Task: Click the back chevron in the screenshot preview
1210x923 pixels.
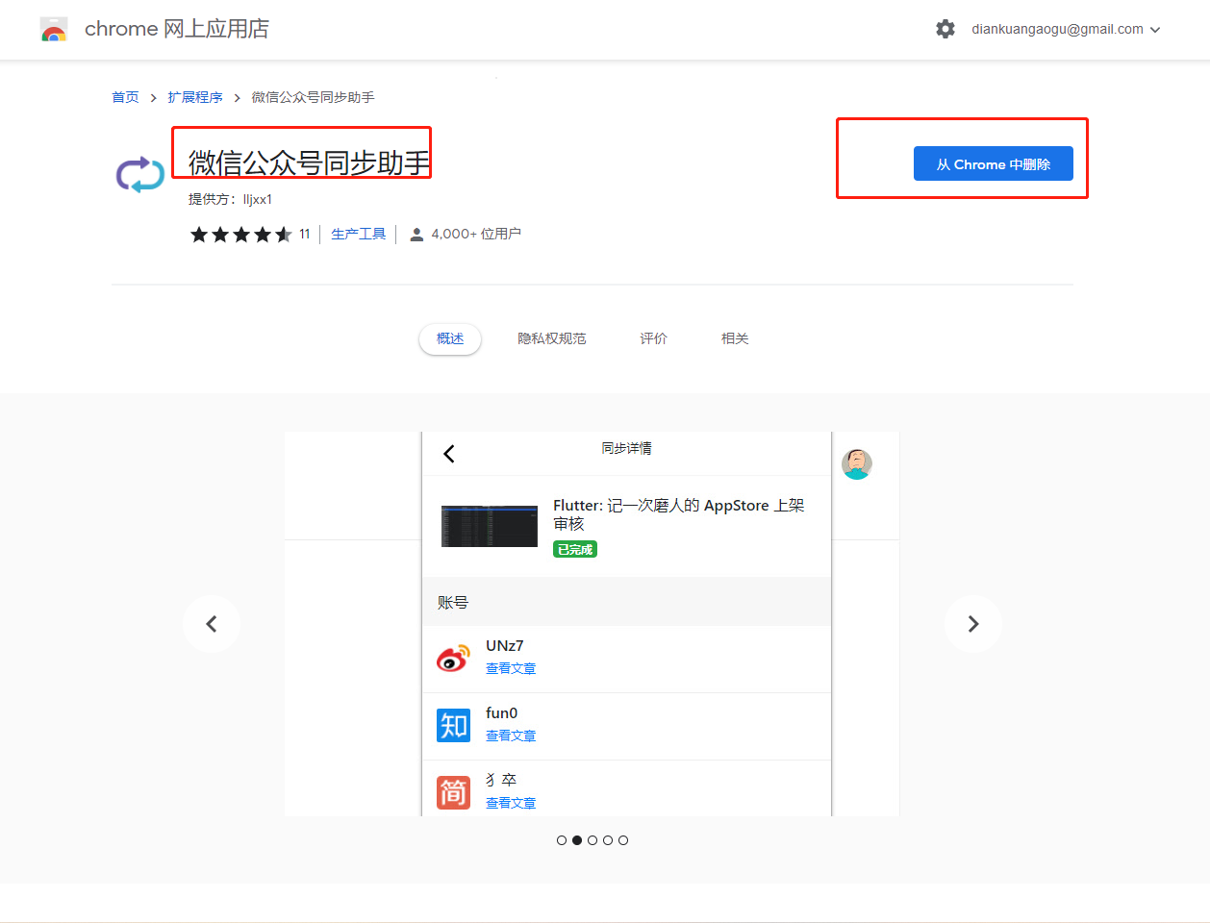Action: tap(449, 454)
